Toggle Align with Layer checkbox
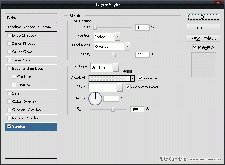 128,87
